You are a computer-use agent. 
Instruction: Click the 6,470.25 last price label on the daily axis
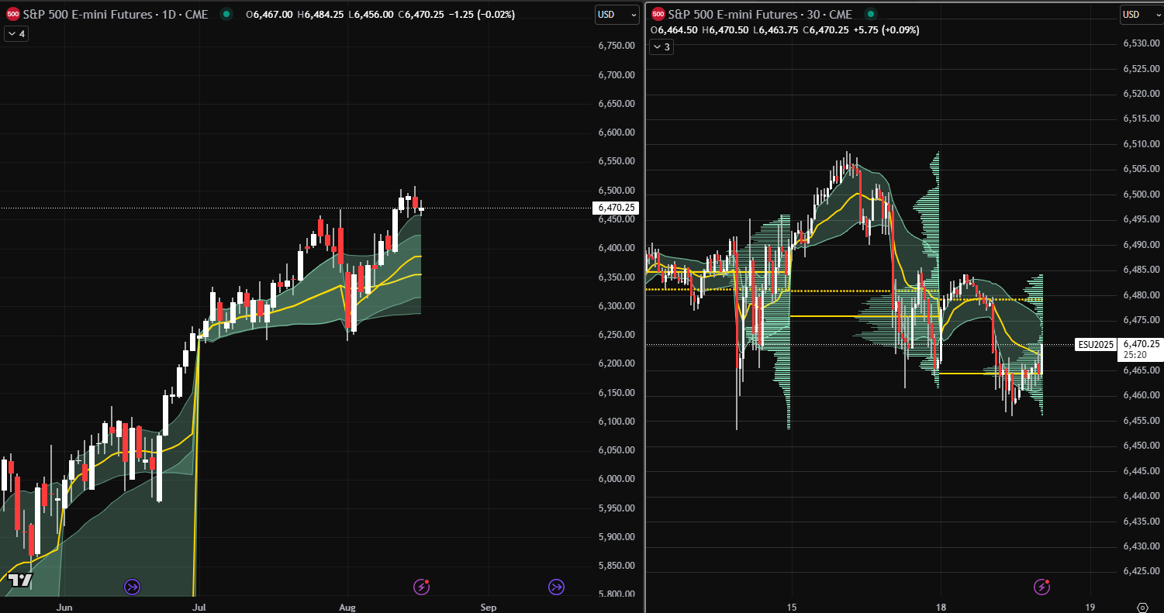point(616,208)
